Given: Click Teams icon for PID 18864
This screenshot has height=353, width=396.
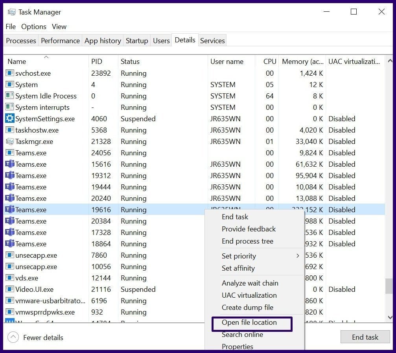Looking at the screenshot, I should point(9,244).
